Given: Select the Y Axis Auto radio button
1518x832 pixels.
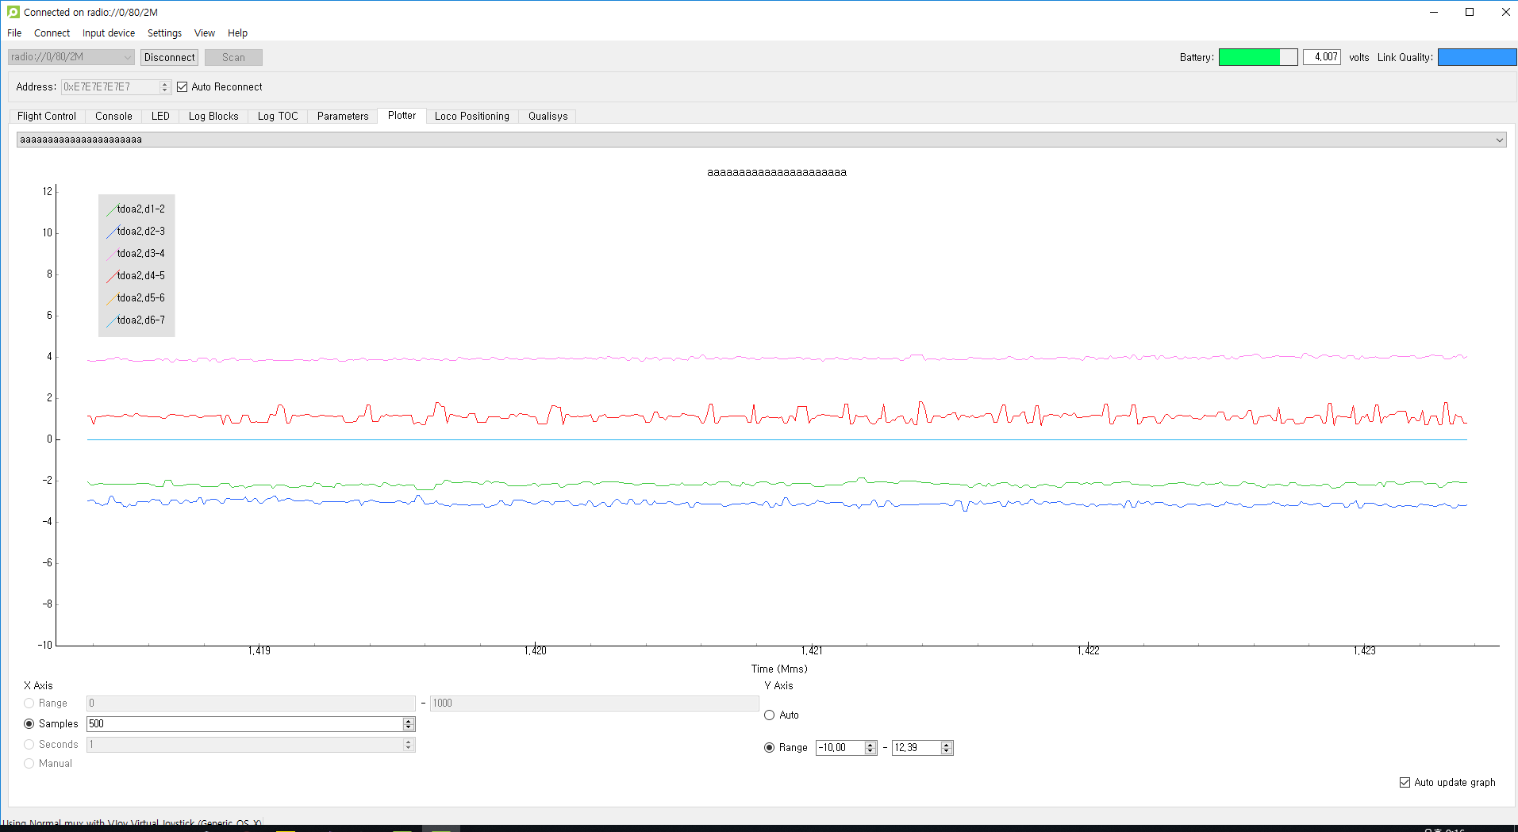Looking at the screenshot, I should pyautogui.click(x=769, y=715).
